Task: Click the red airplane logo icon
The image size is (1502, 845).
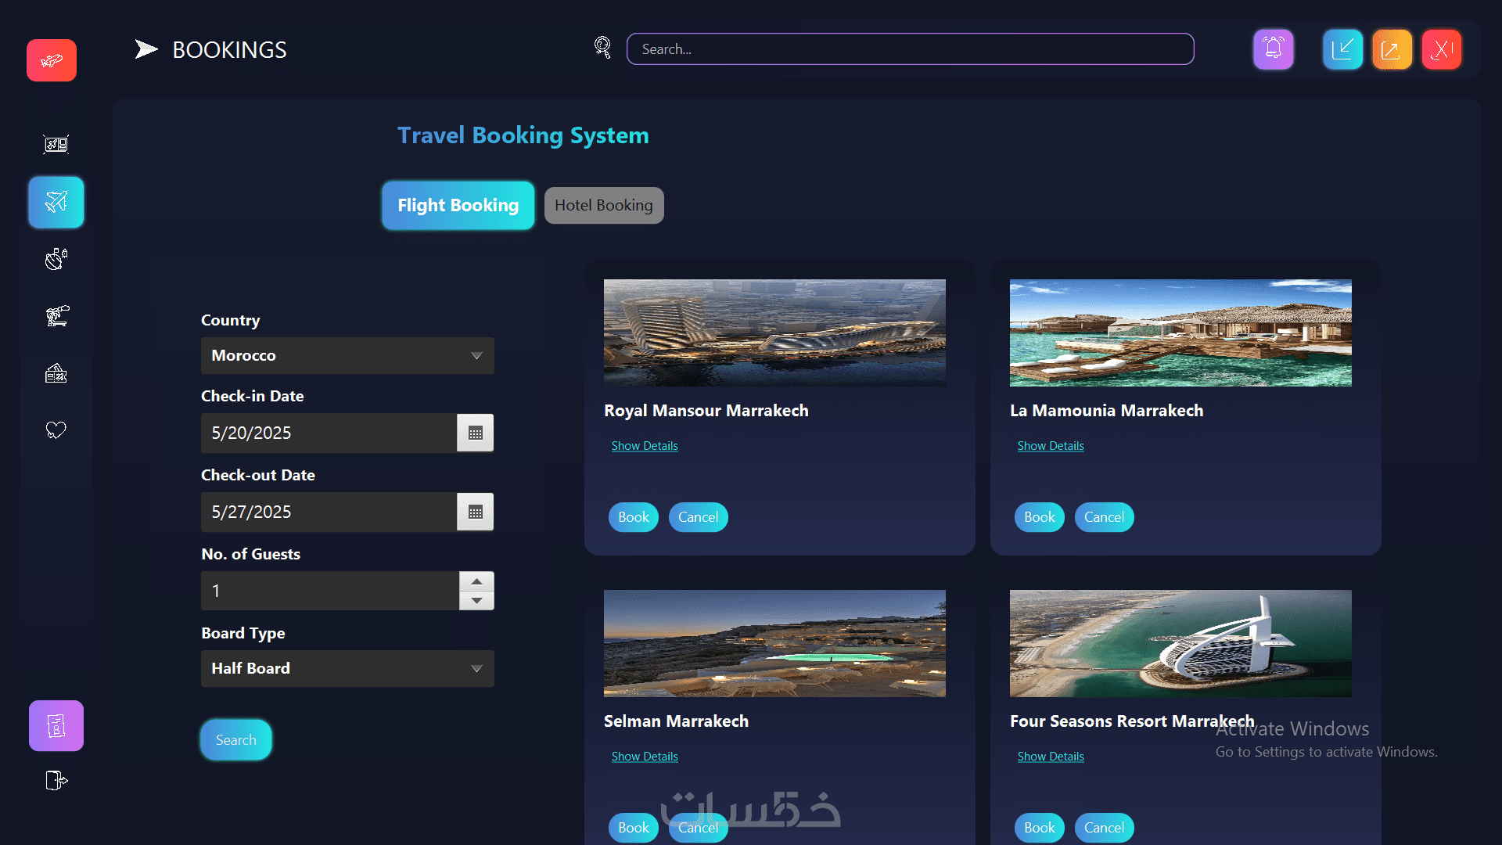Action: click(52, 60)
